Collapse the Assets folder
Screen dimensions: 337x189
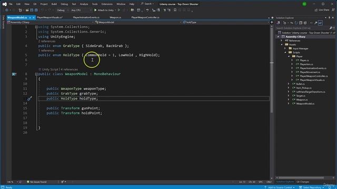coord(282,45)
